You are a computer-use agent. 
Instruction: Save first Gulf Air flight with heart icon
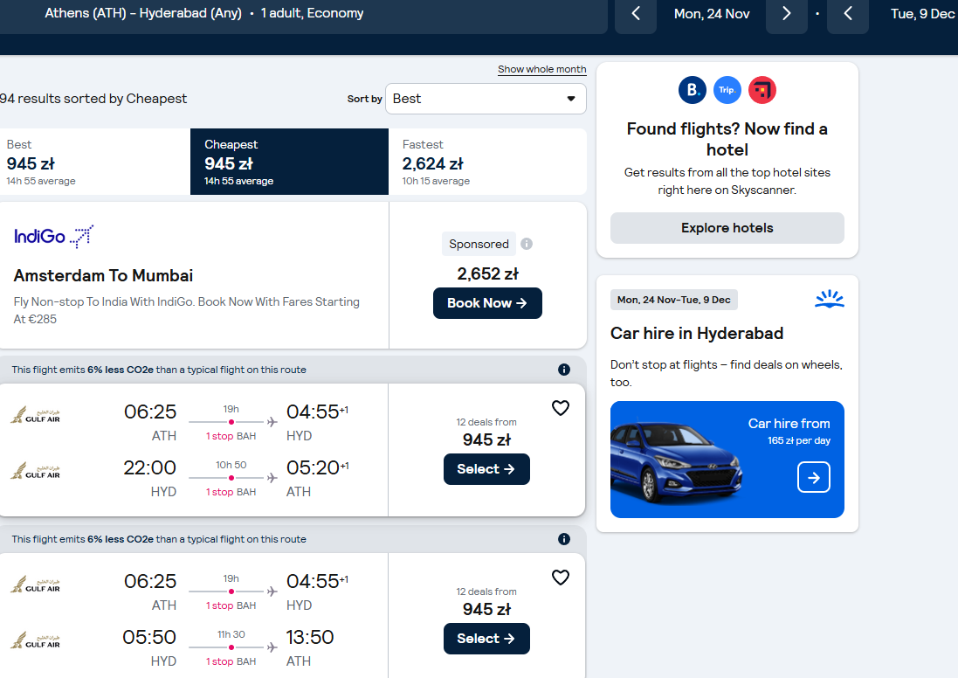(x=561, y=408)
